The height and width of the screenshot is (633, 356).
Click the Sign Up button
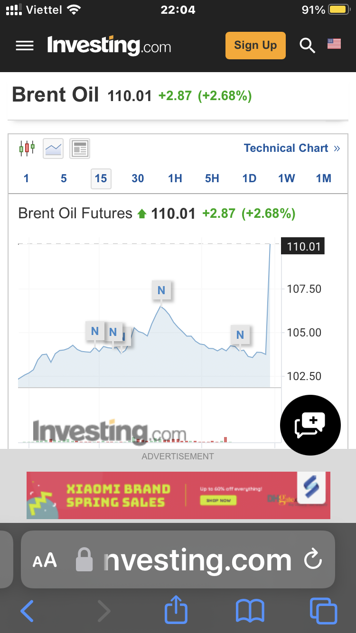click(x=255, y=46)
